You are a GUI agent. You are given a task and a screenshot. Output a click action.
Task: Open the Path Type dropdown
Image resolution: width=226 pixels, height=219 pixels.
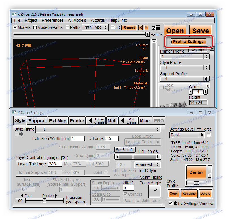coord(95,27)
